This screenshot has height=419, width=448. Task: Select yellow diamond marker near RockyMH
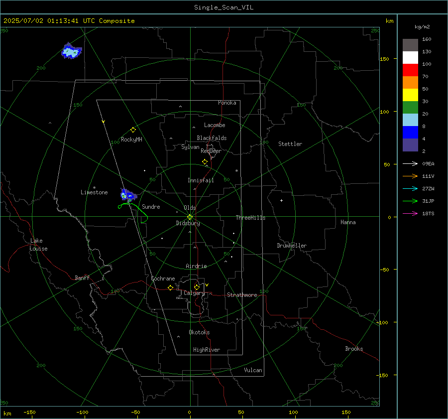133,130
